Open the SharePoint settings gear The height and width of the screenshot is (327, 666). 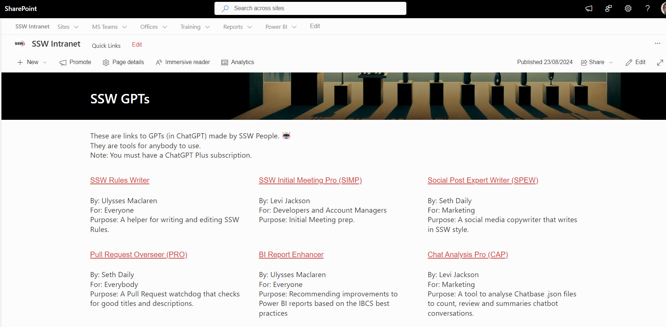tap(628, 8)
